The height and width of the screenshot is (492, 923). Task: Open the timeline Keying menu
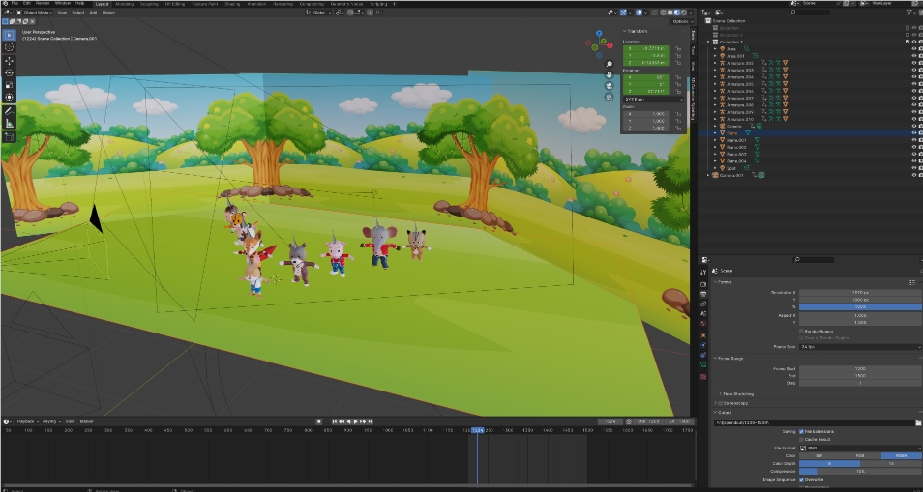tap(50, 421)
